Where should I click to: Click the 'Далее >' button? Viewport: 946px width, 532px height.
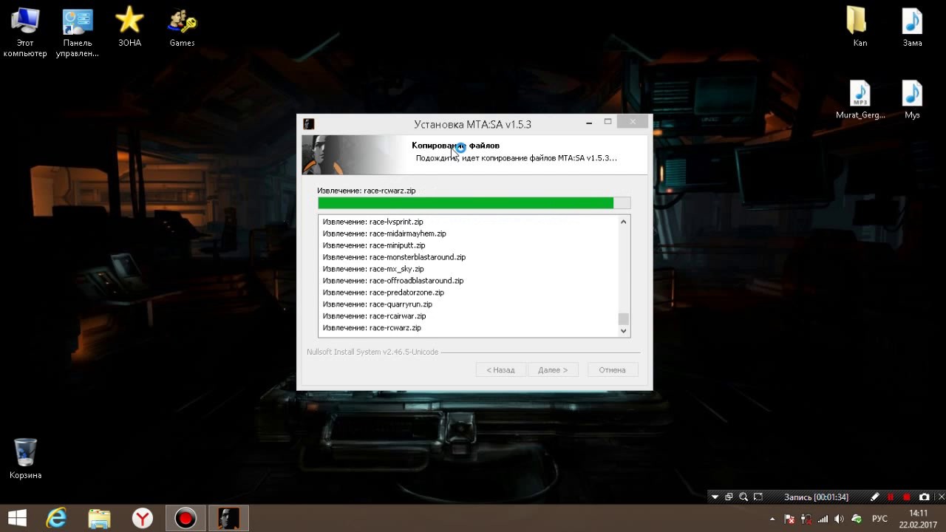point(553,369)
